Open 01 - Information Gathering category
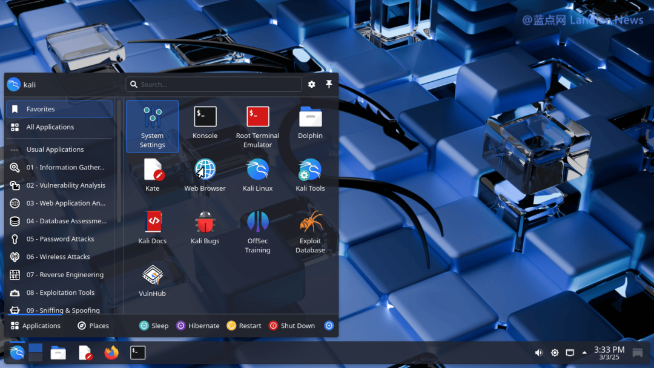Image resolution: width=654 pixels, height=368 pixels. [59, 167]
